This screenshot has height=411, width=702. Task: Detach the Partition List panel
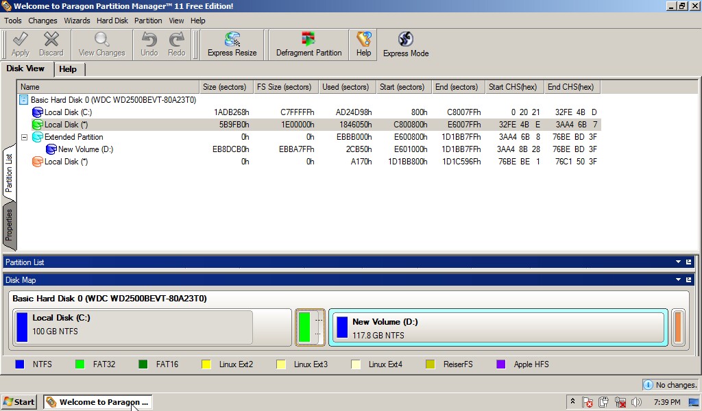click(x=688, y=262)
